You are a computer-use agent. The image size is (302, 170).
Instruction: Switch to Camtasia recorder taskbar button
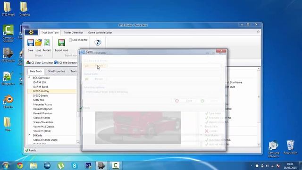coord(116,166)
